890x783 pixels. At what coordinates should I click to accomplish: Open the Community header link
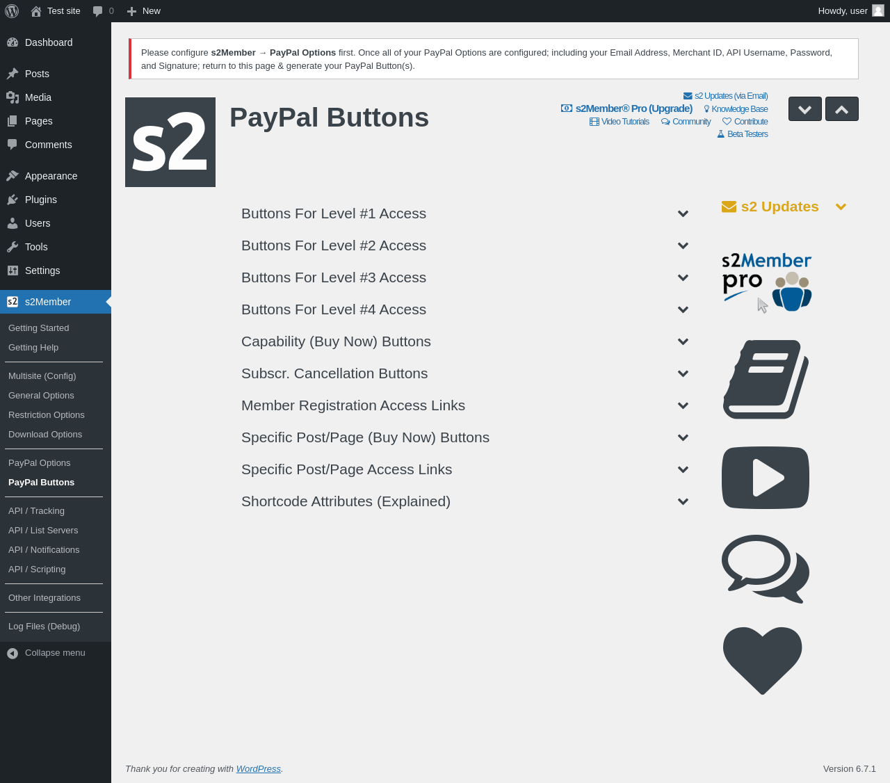click(x=686, y=122)
